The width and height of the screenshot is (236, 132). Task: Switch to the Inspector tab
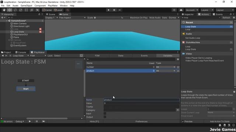tap(188, 14)
